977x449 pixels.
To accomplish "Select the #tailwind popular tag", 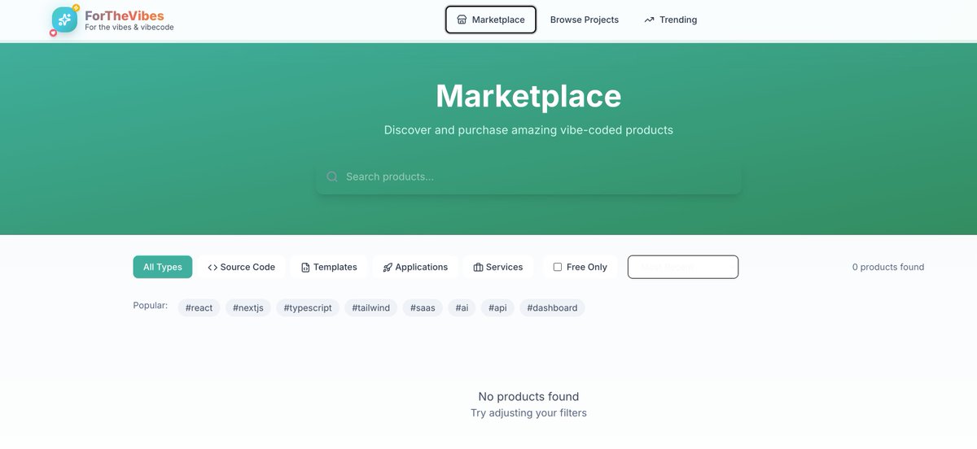I will click(370, 307).
